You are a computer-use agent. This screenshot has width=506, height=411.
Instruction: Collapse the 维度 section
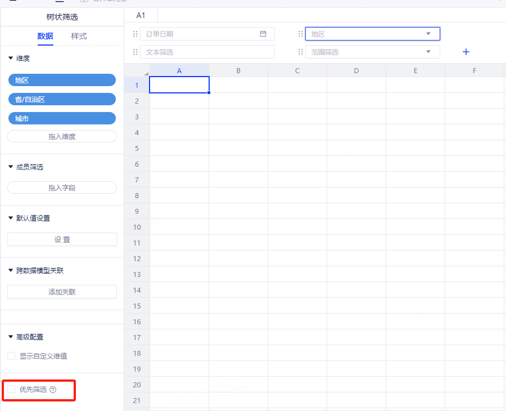click(x=11, y=58)
